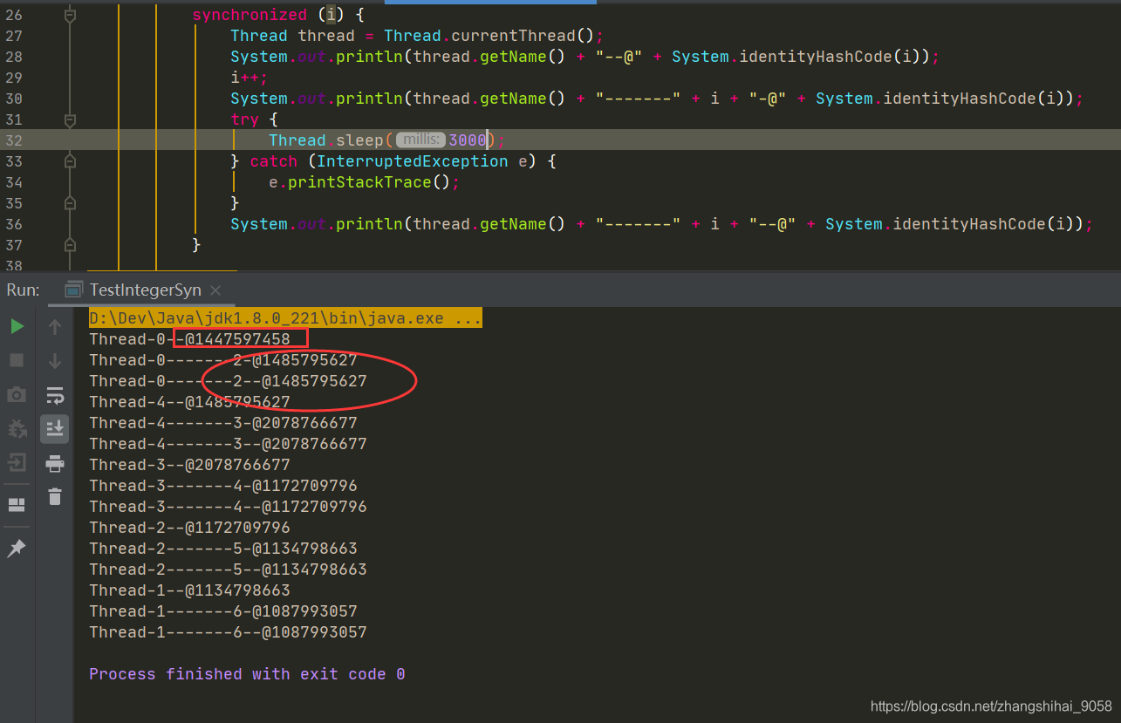Click the Print console output icon
Viewport: 1121px width, 723px height.
click(x=55, y=463)
